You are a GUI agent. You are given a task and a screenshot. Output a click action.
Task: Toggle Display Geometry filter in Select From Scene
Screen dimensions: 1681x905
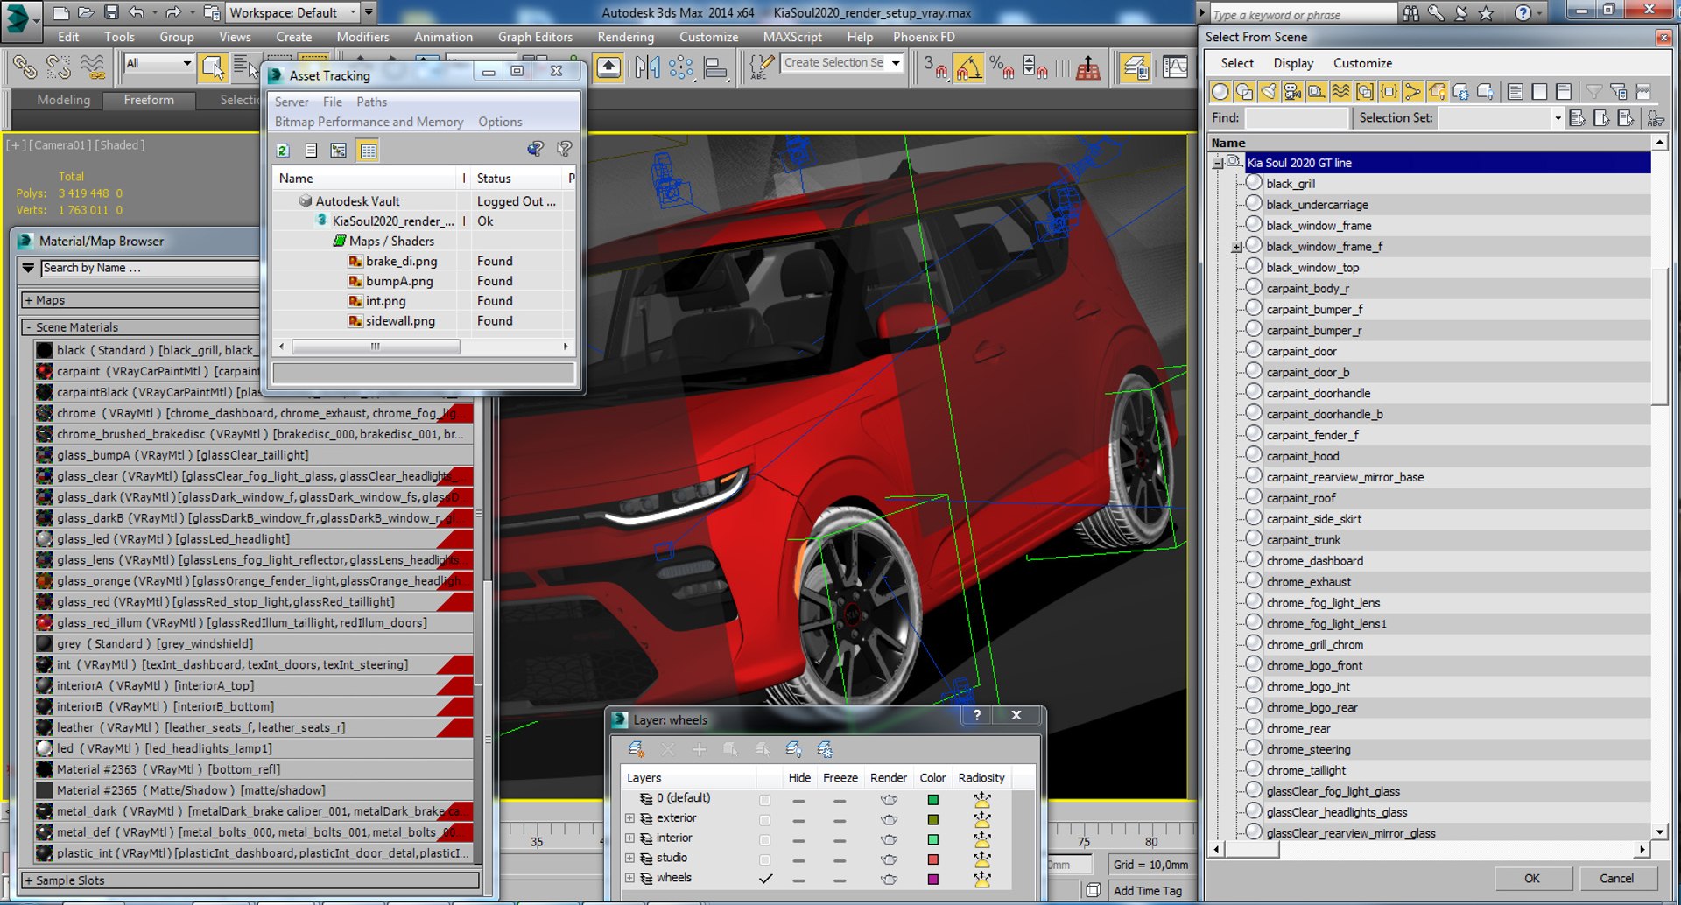point(1220,92)
